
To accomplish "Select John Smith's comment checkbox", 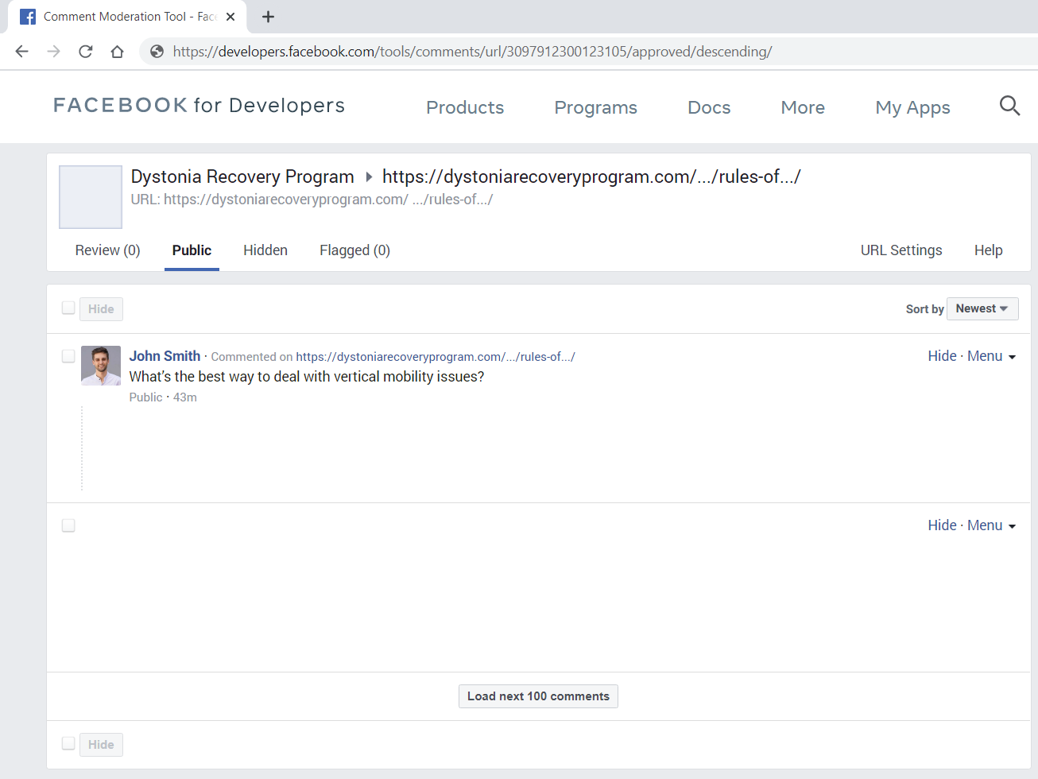I will pos(68,356).
